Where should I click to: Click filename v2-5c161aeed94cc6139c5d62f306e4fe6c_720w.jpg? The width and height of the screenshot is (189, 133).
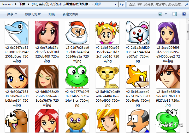click(138, 98)
